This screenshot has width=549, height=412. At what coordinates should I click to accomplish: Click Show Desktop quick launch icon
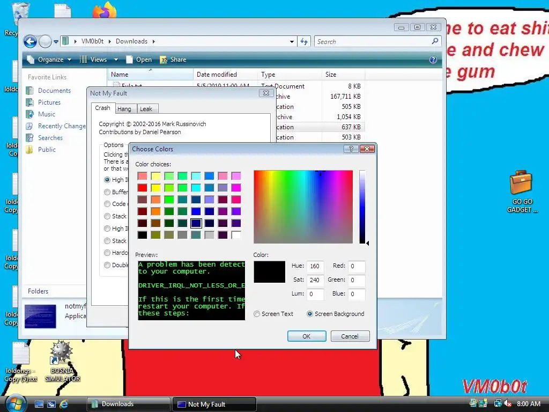pos(39,404)
